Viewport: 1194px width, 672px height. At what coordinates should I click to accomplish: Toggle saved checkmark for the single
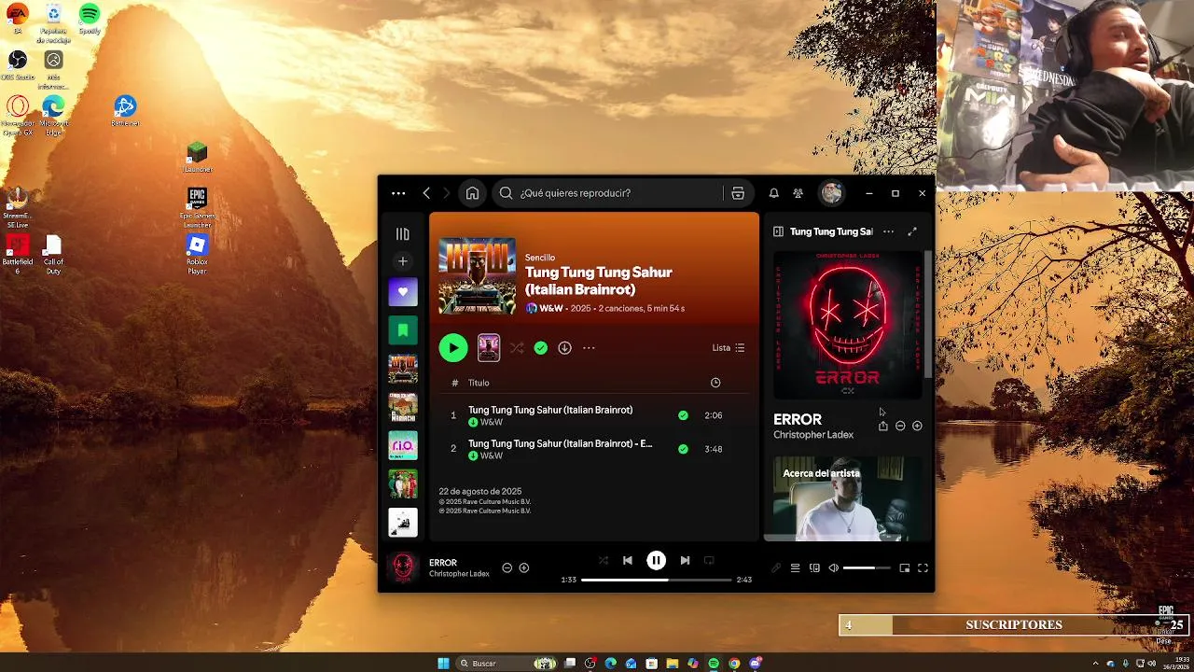[x=541, y=348]
